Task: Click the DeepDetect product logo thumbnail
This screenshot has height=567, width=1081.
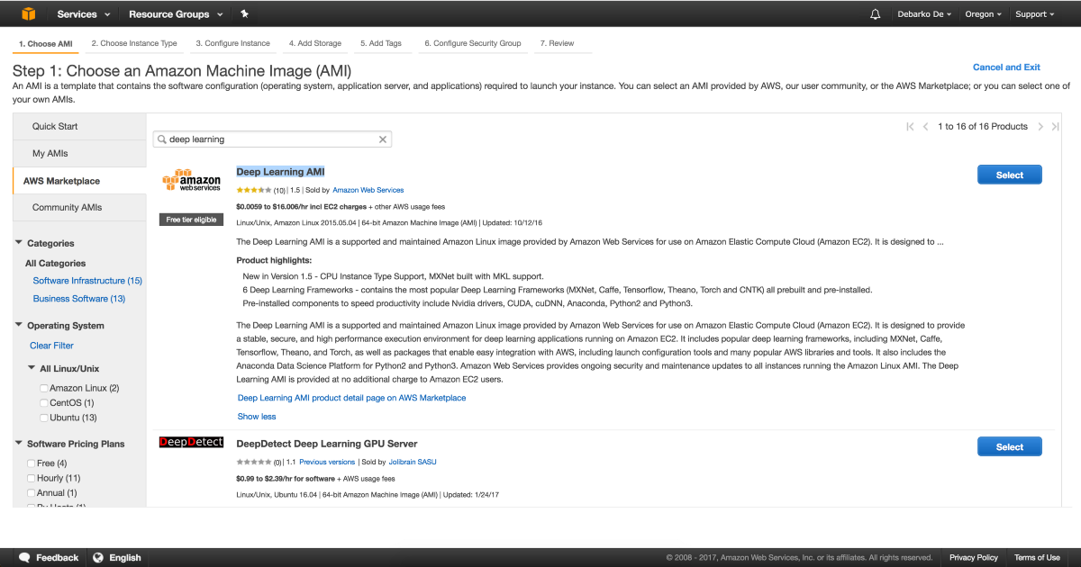Action: coord(191,443)
